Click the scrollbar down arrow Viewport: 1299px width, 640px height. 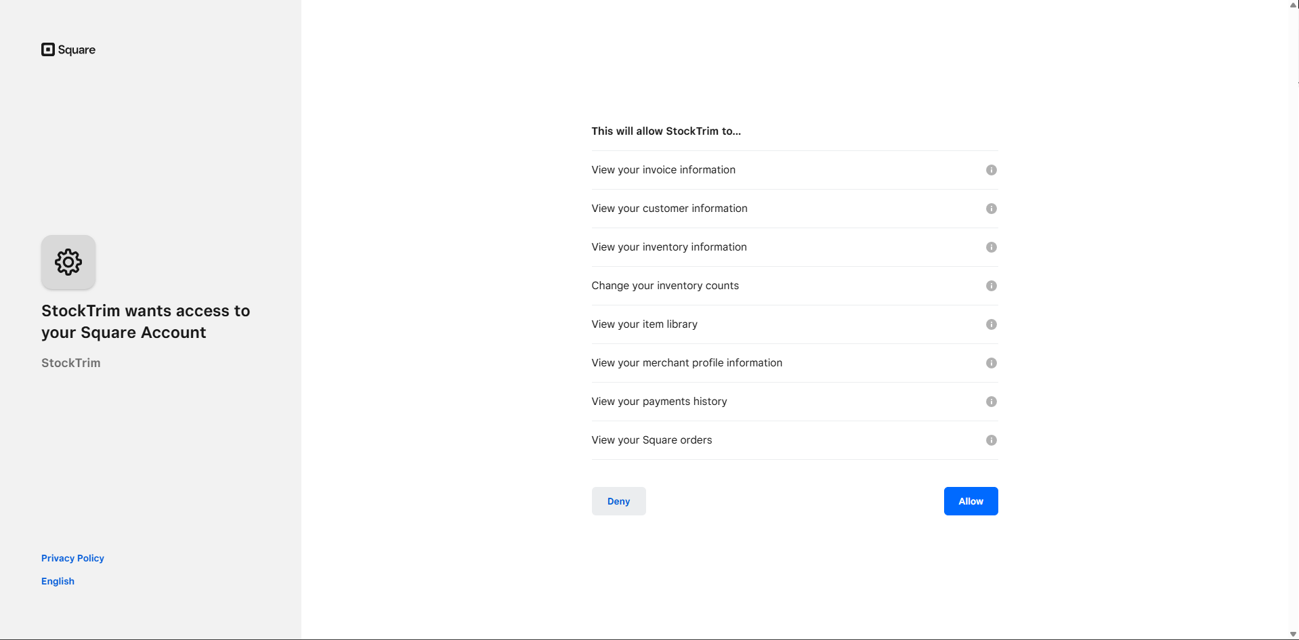1293,634
